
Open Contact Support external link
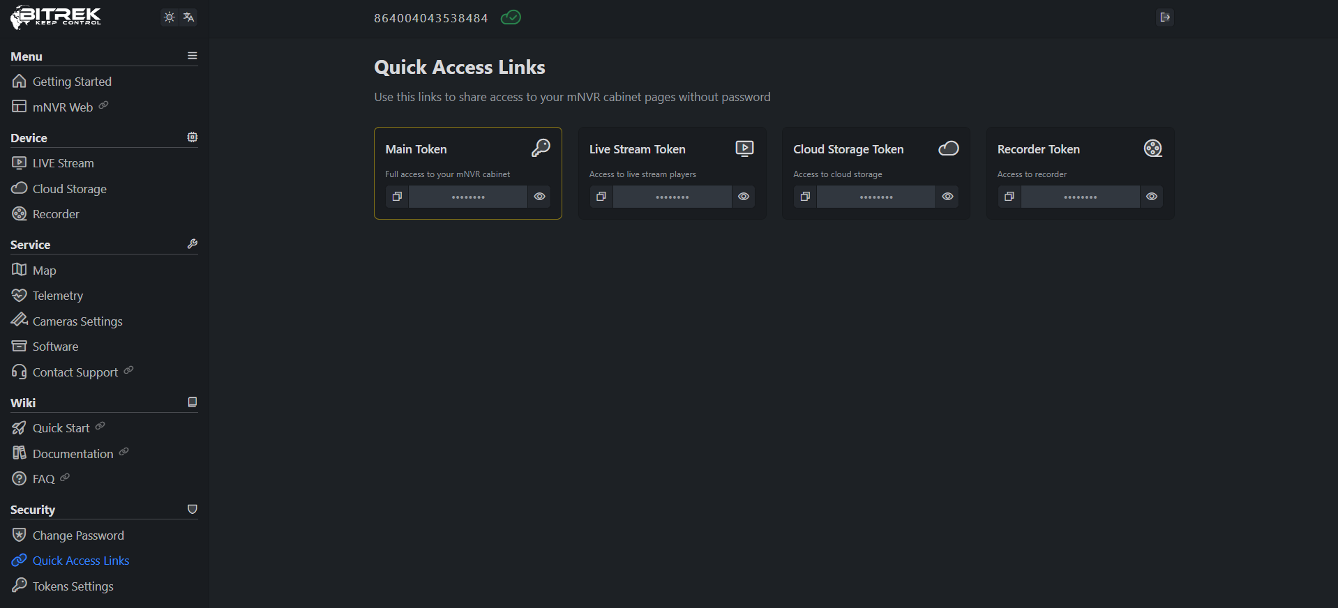pyautogui.click(x=75, y=372)
